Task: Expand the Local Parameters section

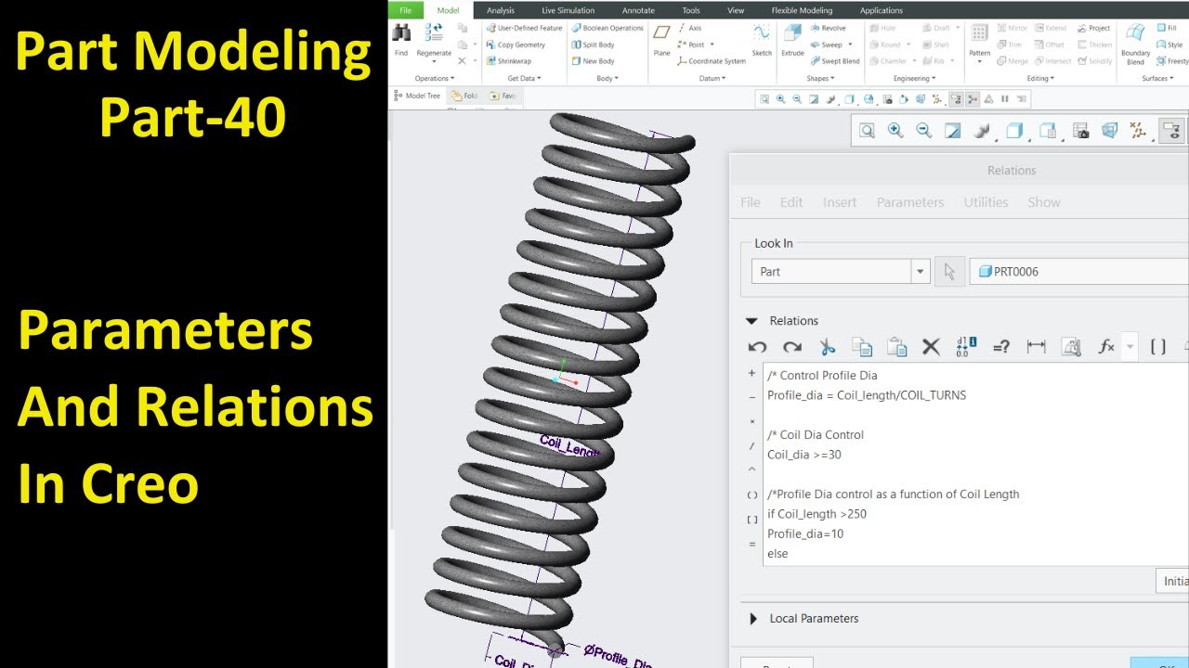Action: 751,619
